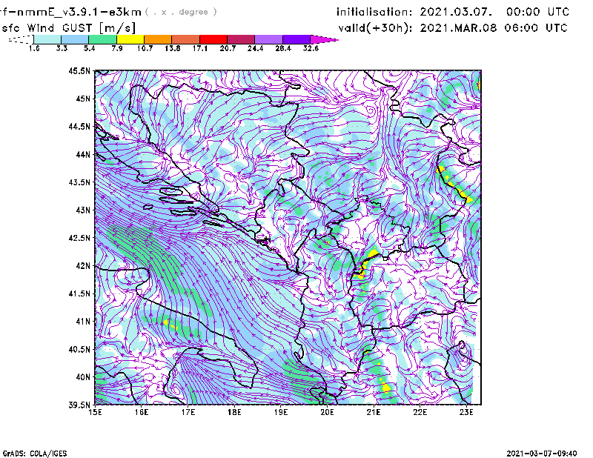Viewport: 593px width, 458px height.
Task: Click the 'GrADS: COLA/IGES' footer text
Action: [x=35, y=454]
